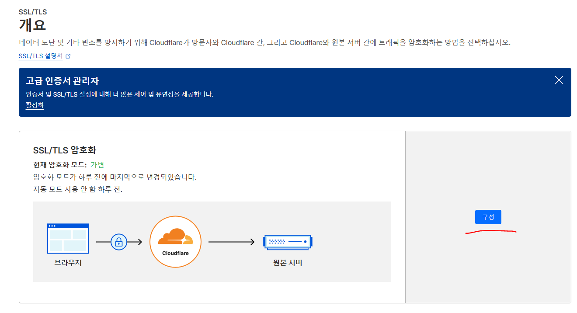The width and height of the screenshot is (577, 313).
Task: Click the 개요 page heading
Action: [32, 24]
